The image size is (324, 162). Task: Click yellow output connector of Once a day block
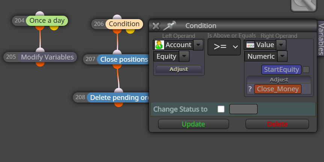coord(54,28)
